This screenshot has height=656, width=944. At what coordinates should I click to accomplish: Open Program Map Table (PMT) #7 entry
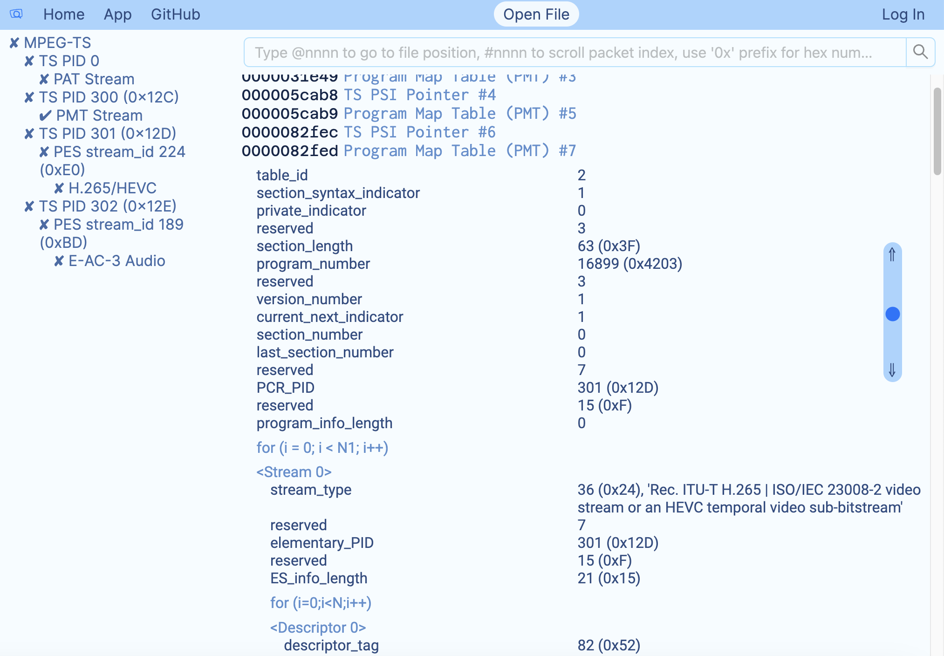pos(460,150)
